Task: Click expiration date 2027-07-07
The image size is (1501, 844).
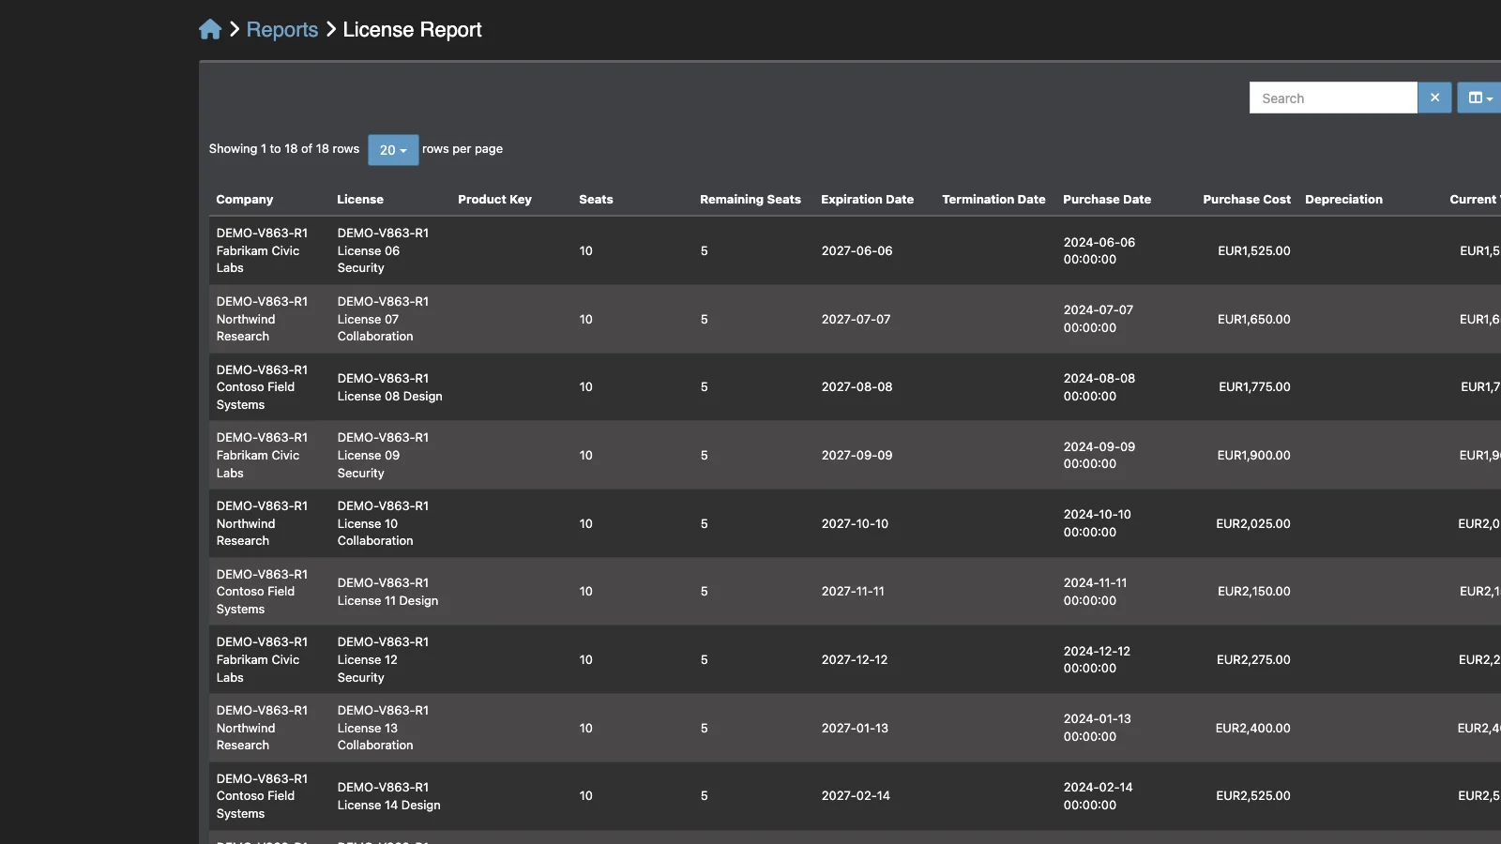Action: (x=856, y=320)
